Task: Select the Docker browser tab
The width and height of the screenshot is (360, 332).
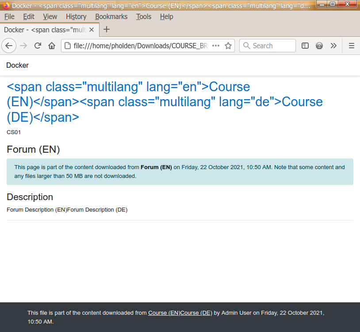Action: (50, 30)
